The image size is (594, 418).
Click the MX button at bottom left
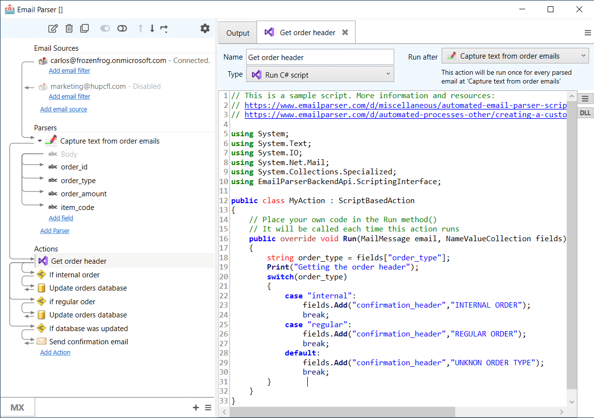(x=17, y=408)
